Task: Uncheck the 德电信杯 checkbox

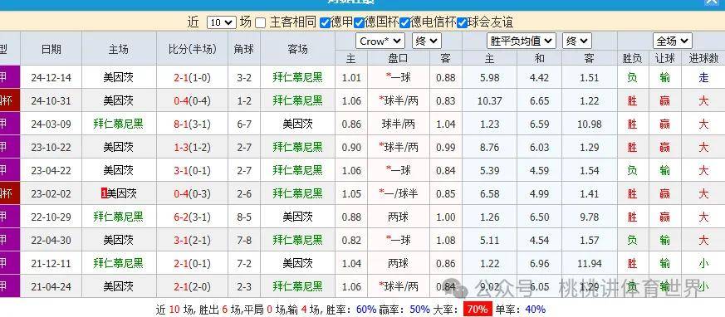Action: [x=405, y=22]
